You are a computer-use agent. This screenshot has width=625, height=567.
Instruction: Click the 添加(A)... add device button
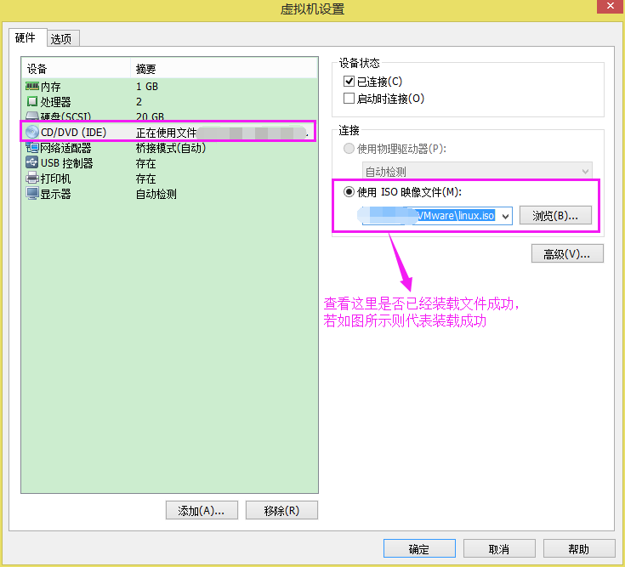pos(202,510)
